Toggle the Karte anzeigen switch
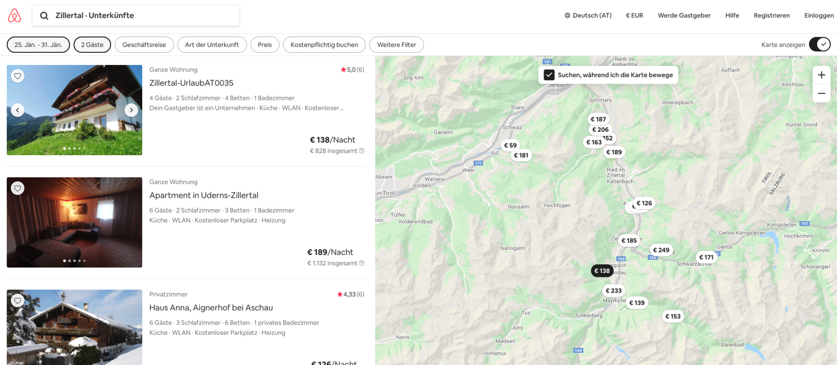 click(x=820, y=45)
